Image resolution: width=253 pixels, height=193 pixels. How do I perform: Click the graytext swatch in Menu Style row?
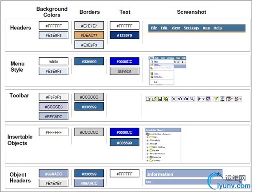124,71
